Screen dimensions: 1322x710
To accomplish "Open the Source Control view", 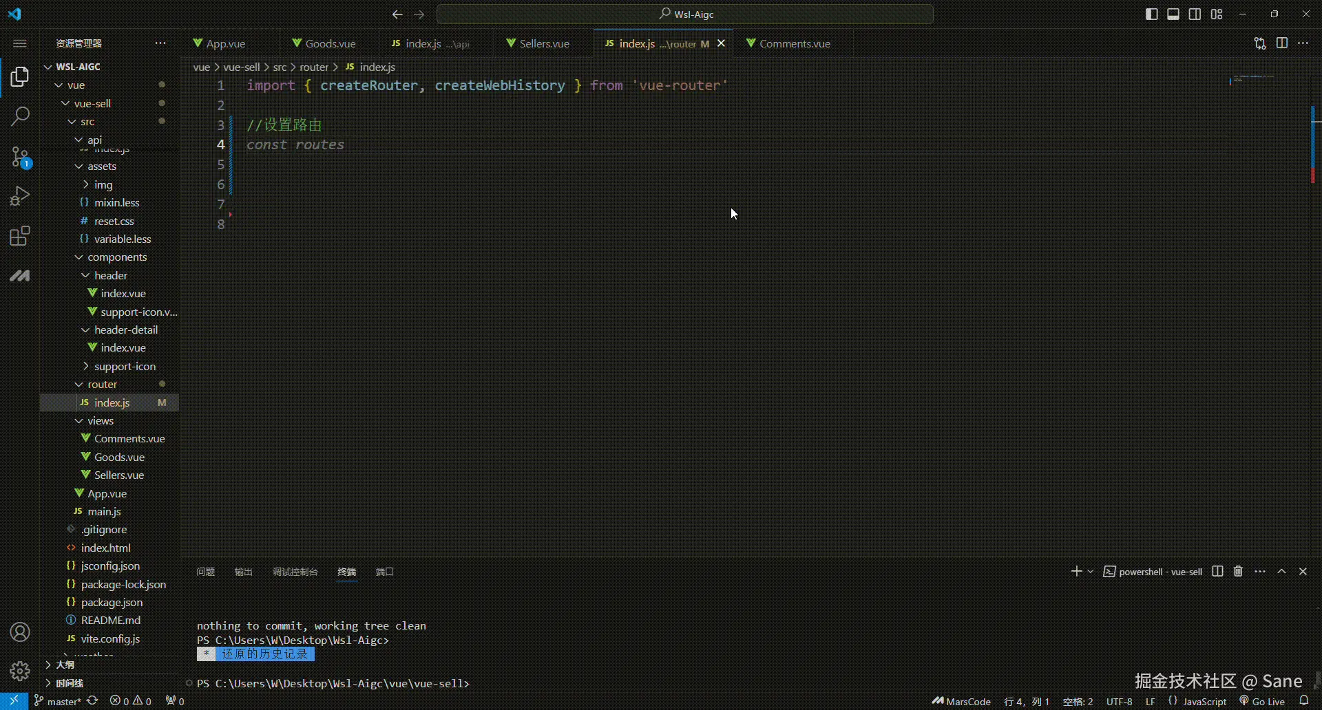I will click(20, 157).
